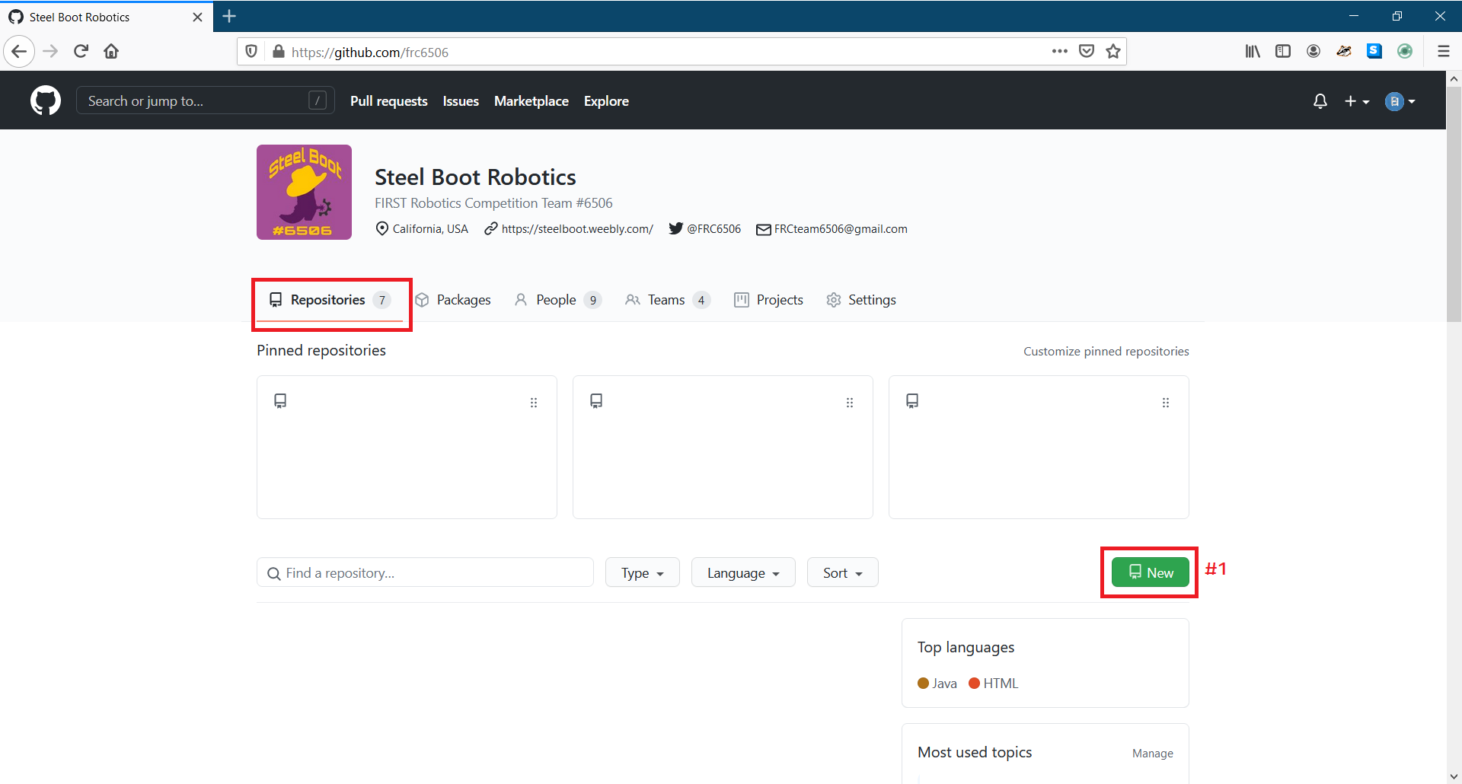Focus the Search or jump to box
The width and height of the screenshot is (1462, 784).
[x=206, y=100]
